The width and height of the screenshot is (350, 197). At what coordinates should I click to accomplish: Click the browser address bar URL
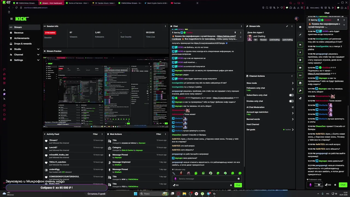pos(36,8)
